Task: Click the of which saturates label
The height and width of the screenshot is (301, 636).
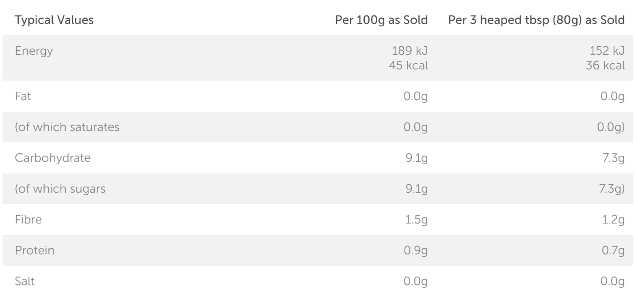Action: pyautogui.click(x=67, y=127)
